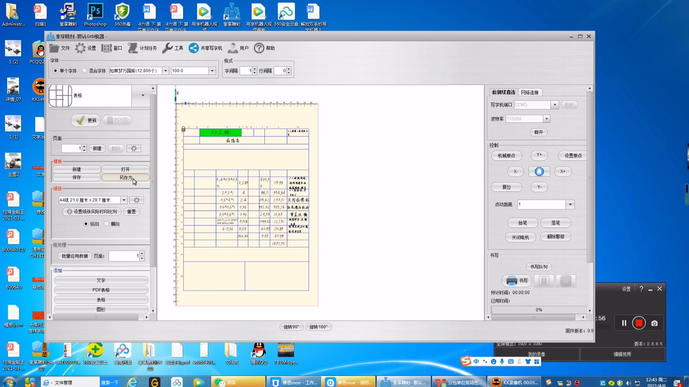This screenshot has height=387, width=689.
Task: Click the 旋转90° button
Action: (x=291, y=327)
